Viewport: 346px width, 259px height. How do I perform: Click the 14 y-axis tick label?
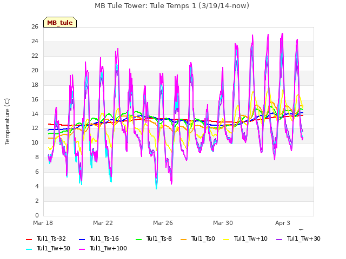(x=35, y=114)
